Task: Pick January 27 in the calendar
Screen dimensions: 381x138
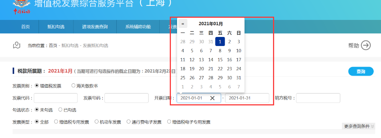Action: click(201, 78)
